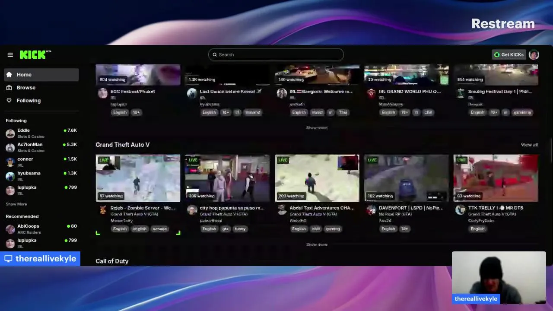Click CurlyFryDabs avatar beside TTK TRELLY

[461, 210]
